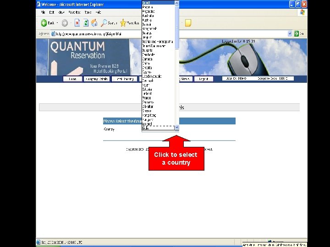Image resolution: width=330 pixels, height=247 pixels.
Task: Select Egypt from country list
Action: click(159, 85)
